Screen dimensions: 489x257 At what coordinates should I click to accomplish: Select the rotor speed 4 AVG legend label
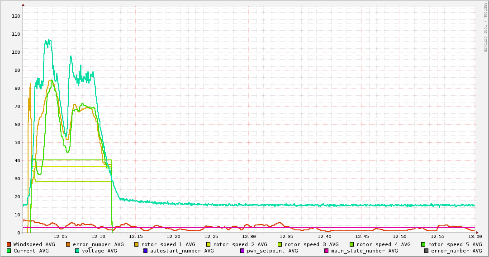[x=383, y=244]
